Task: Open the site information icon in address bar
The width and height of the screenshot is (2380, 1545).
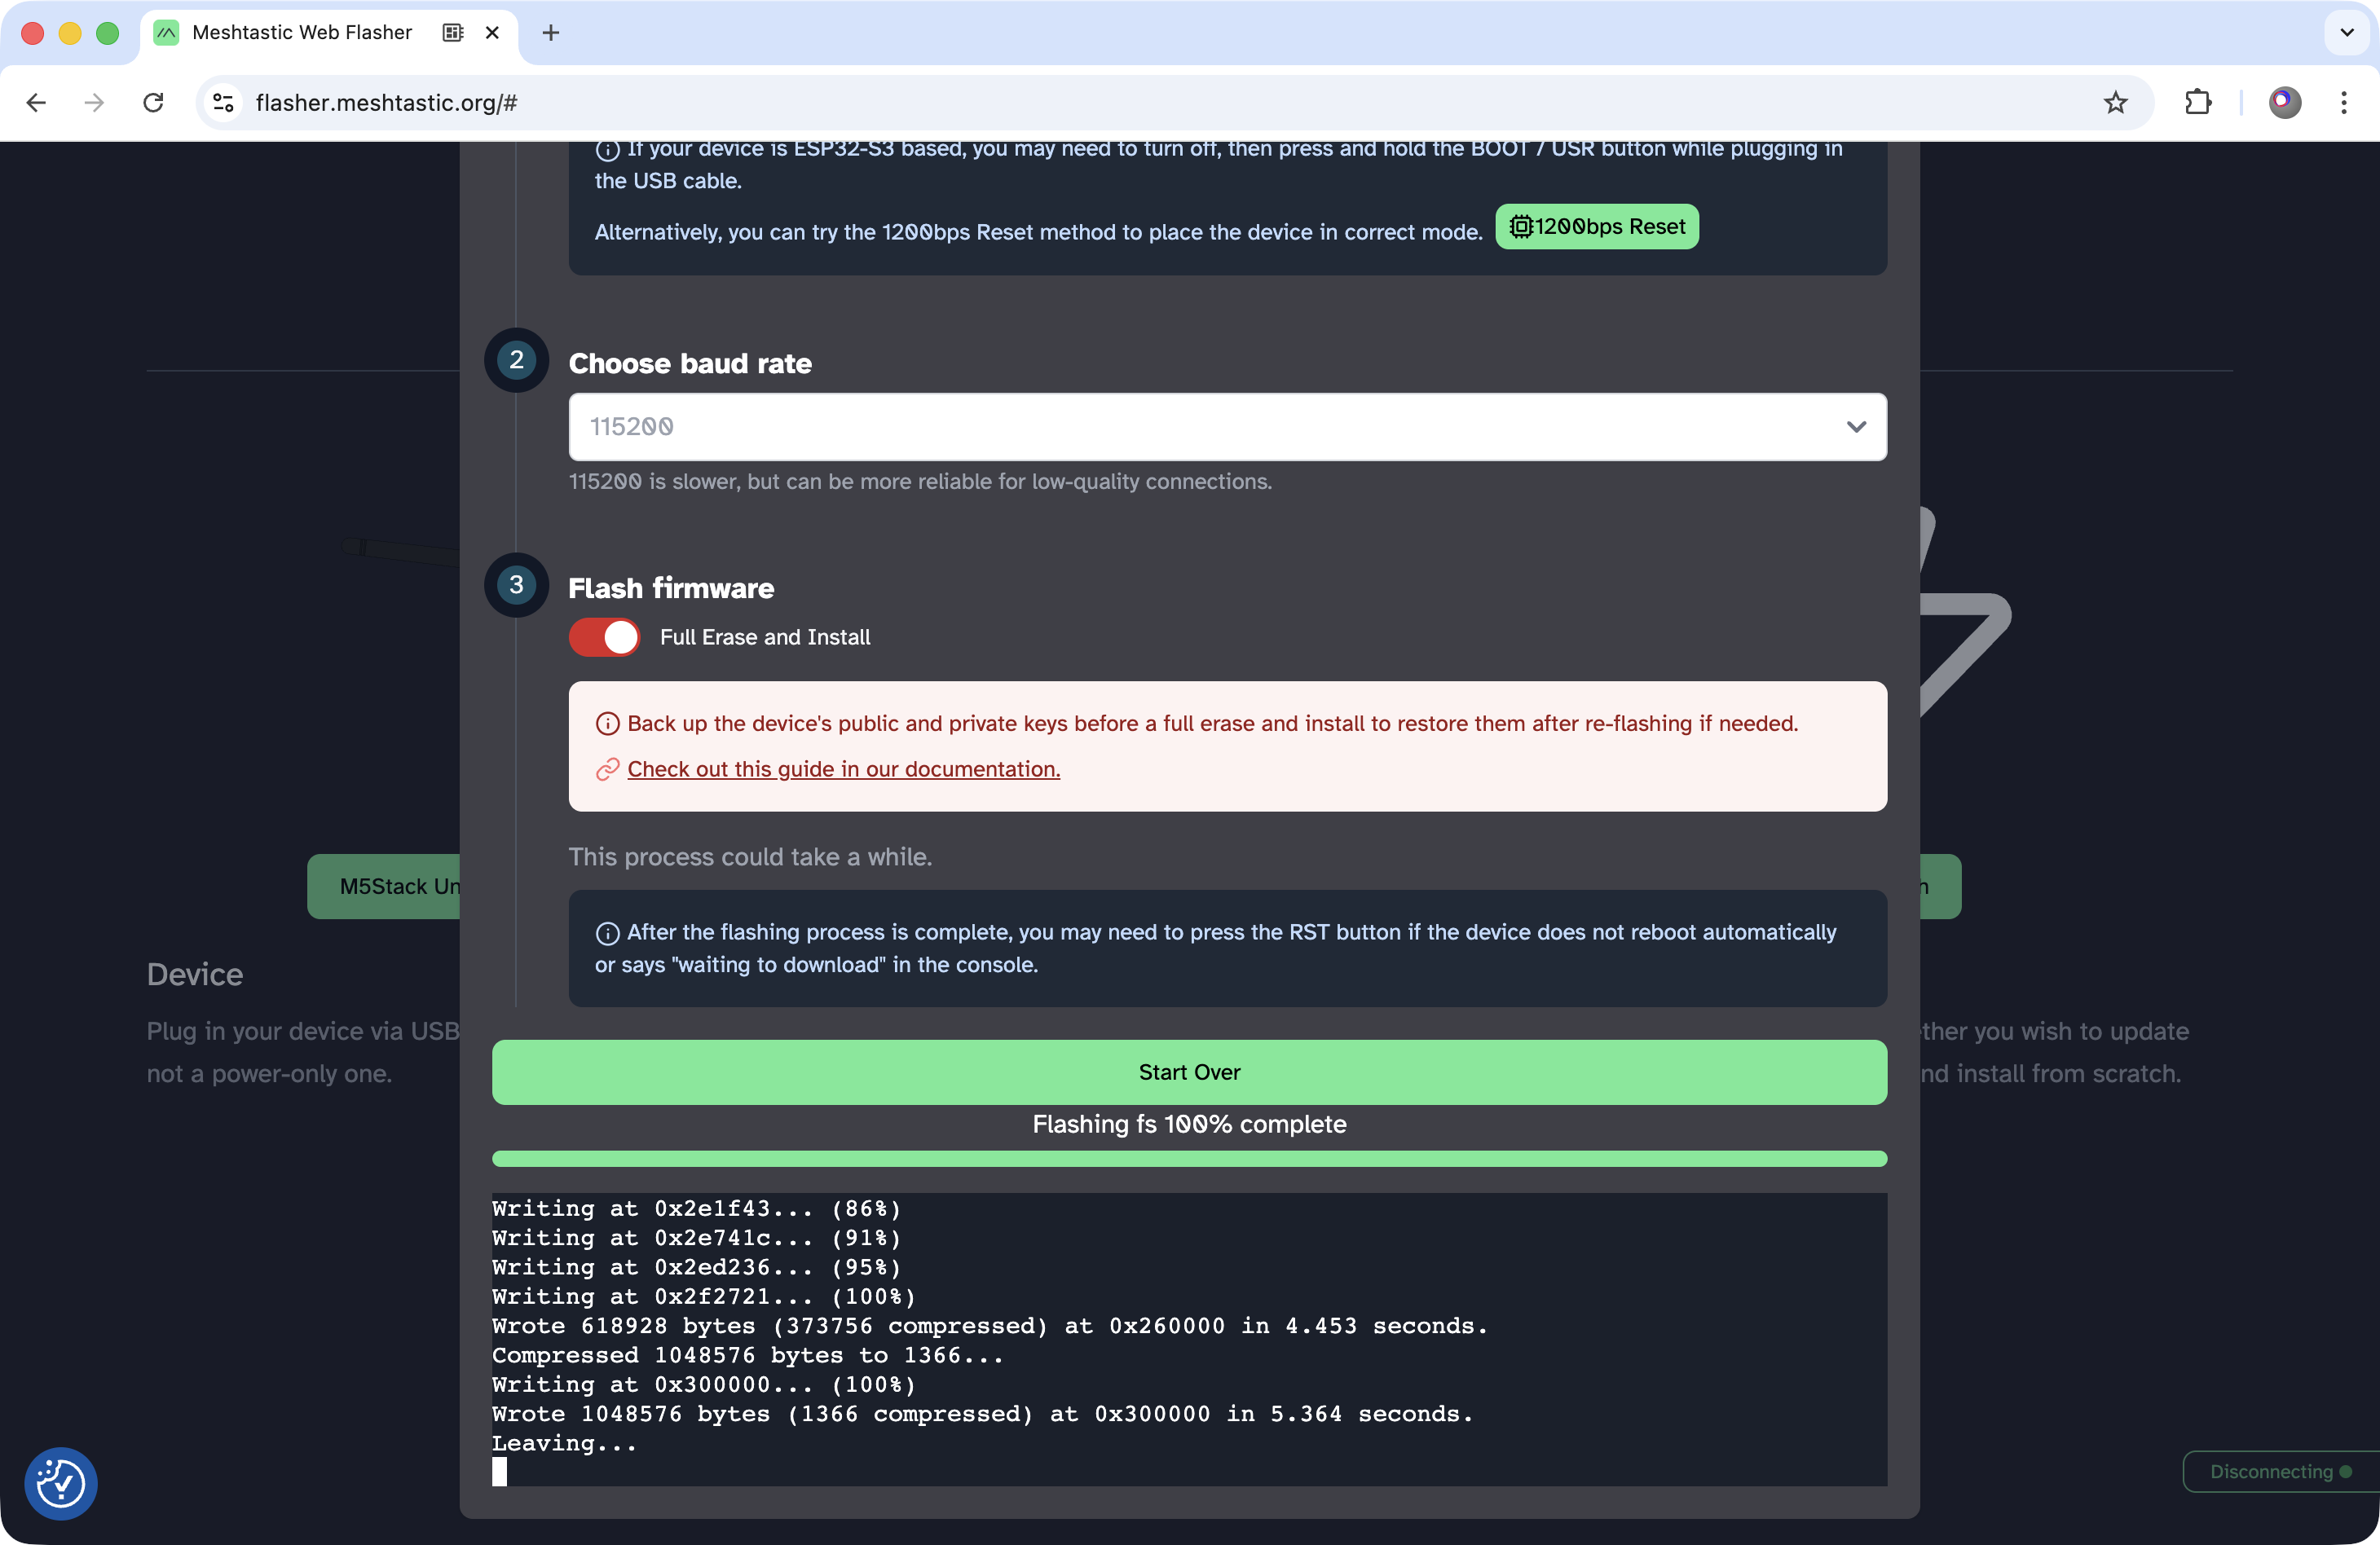Action: [x=224, y=102]
